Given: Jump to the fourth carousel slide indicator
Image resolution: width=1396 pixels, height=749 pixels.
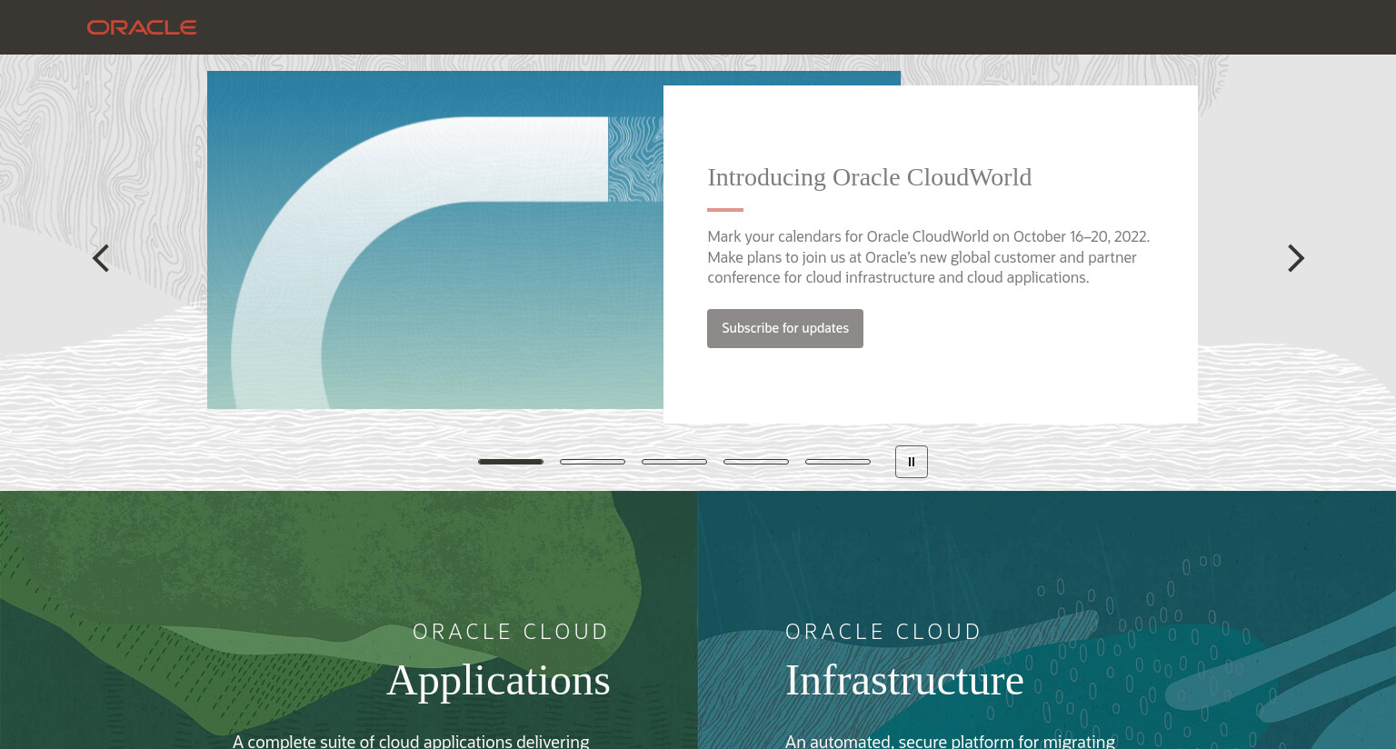Looking at the screenshot, I should [x=756, y=462].
